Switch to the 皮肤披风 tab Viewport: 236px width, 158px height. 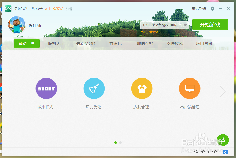[x=175, y=44]
